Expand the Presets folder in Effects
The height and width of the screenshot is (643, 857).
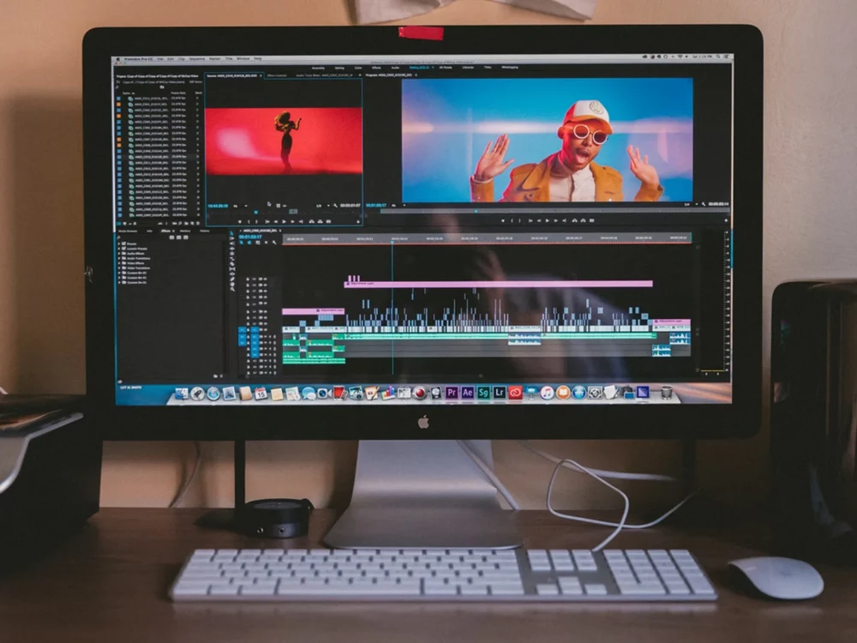[x=118, y=243]
